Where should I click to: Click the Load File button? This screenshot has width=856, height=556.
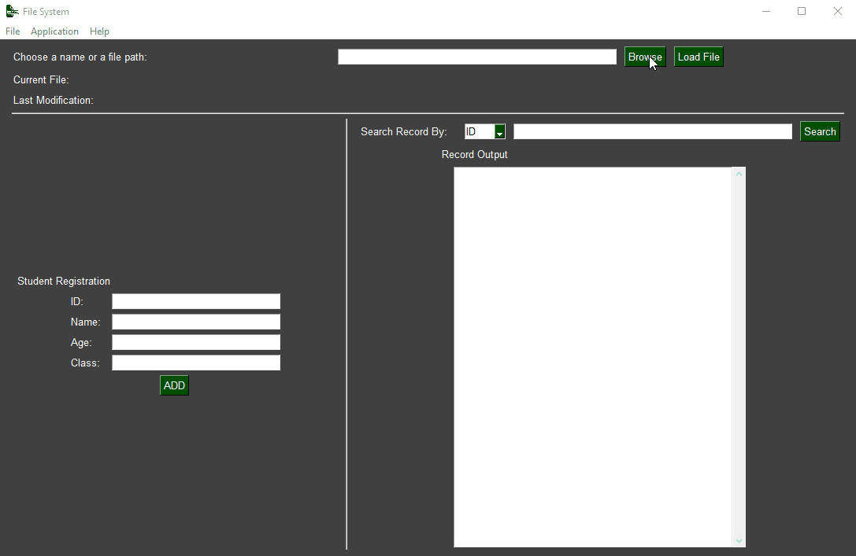pos(698,56)
